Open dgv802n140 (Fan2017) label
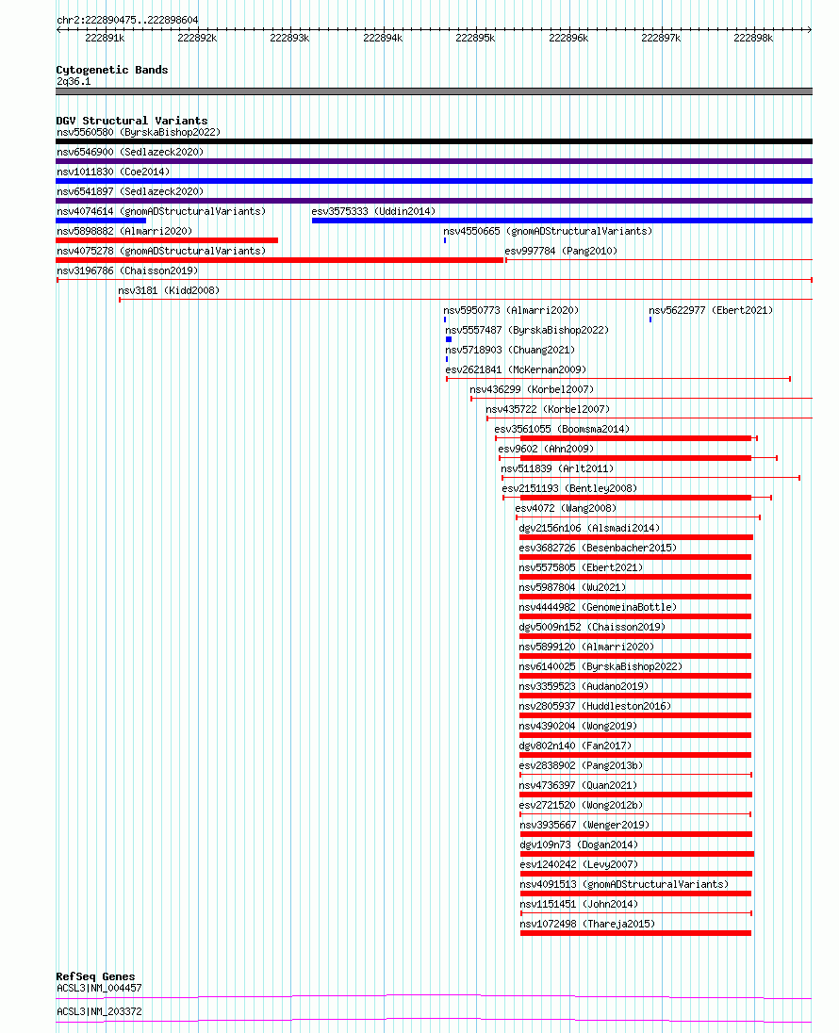This screenshot has height=1033, width=839. (575, 746)
